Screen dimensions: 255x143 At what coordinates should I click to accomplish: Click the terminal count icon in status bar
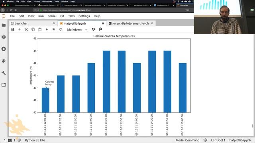tap(10, 140)
